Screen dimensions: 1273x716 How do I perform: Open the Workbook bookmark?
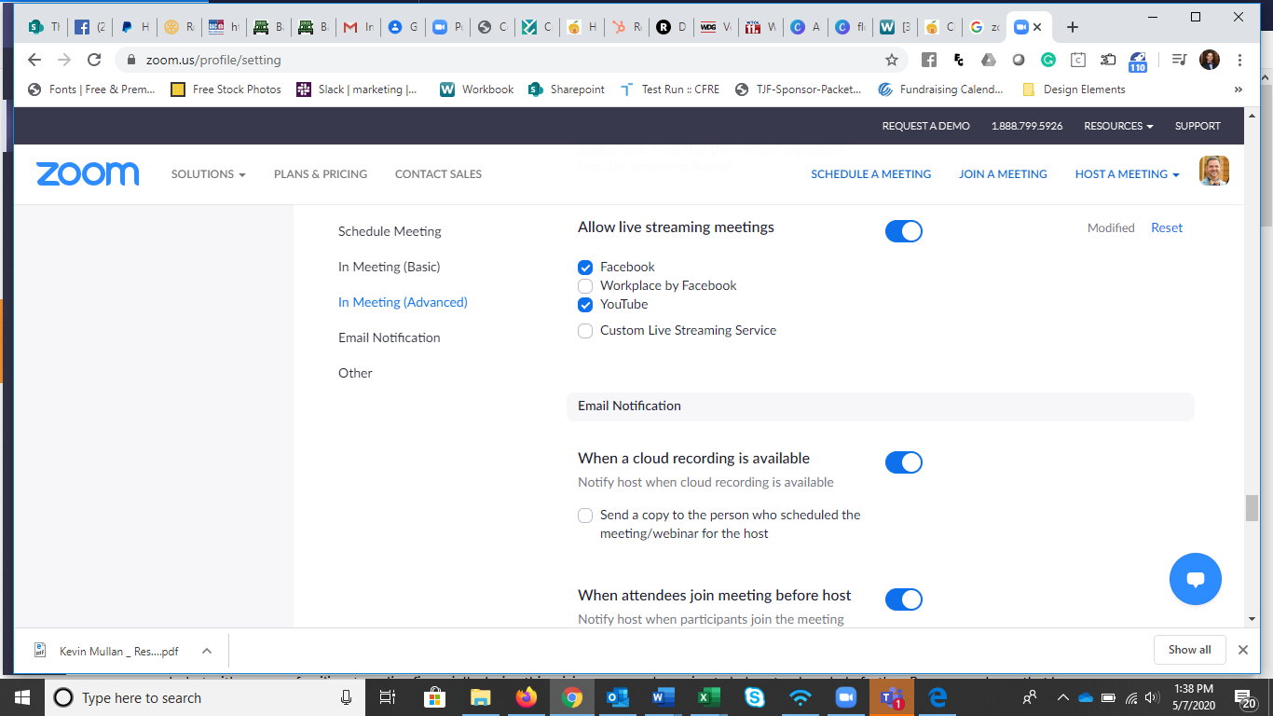477,89
